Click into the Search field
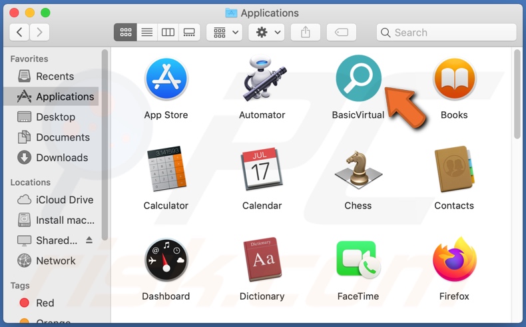This screenshot has width=526, height=327. click(446, 32)
